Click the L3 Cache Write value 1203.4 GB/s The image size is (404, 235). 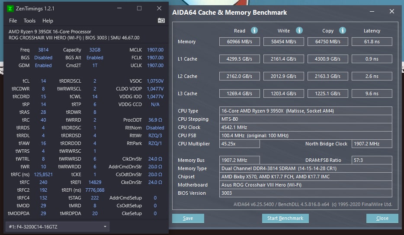(x=284, y=93)
